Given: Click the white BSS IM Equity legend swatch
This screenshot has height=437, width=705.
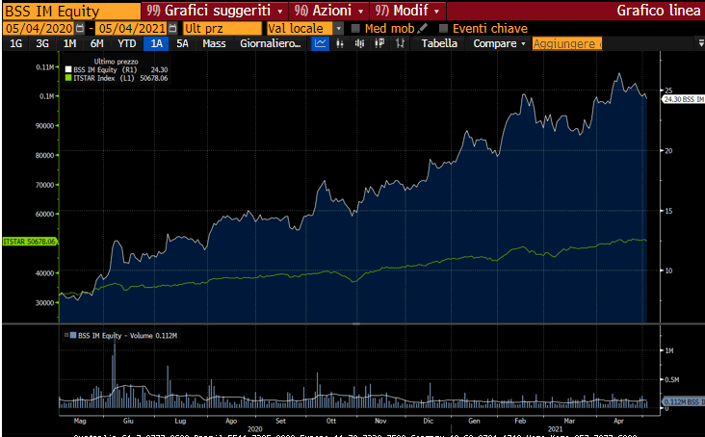Looking at the screenshot, I should 68,69.
